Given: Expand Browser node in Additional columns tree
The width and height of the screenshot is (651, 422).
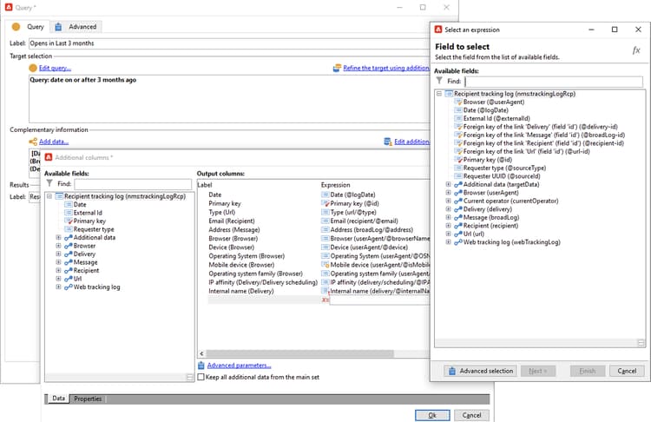Looking at the screenshot, I should coord(58,246).
